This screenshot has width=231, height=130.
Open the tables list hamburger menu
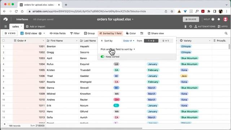6,26
